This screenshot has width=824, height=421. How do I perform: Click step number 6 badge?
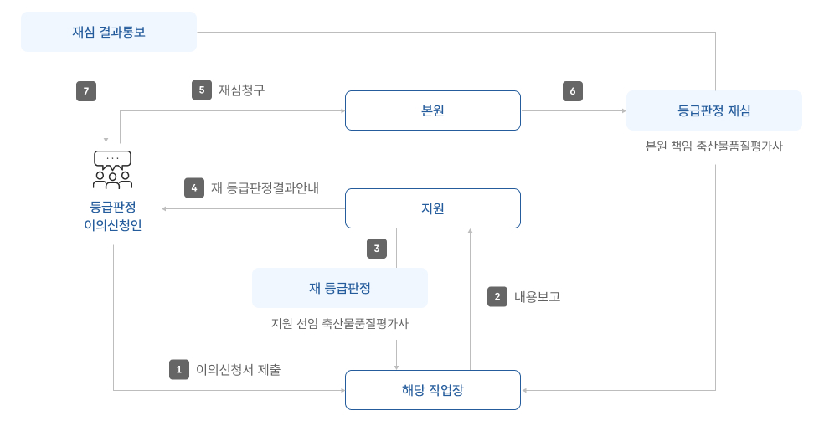point(573,91)
